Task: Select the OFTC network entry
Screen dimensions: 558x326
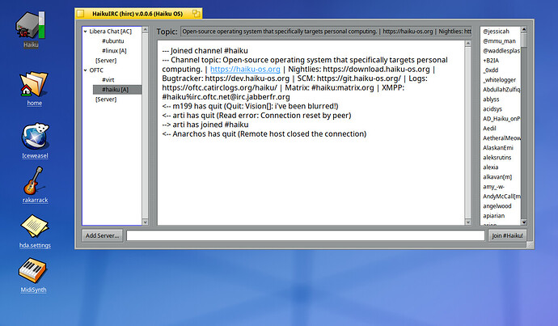Action: point(96,70)
